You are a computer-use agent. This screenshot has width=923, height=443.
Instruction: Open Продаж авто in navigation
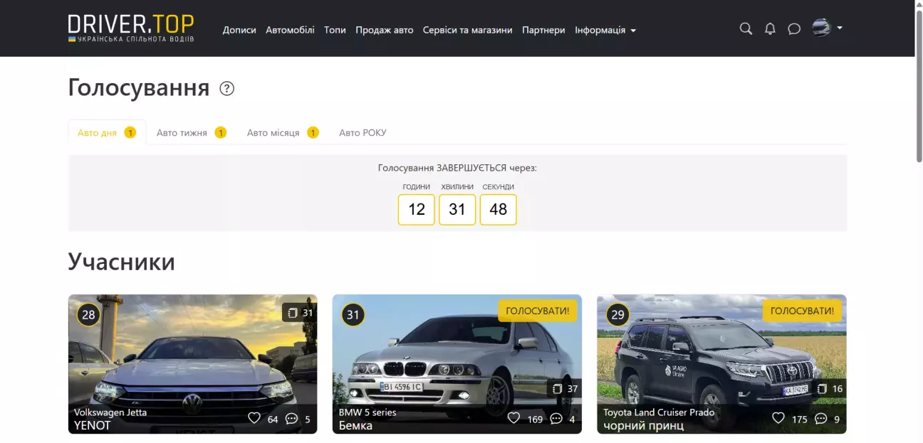385,30
